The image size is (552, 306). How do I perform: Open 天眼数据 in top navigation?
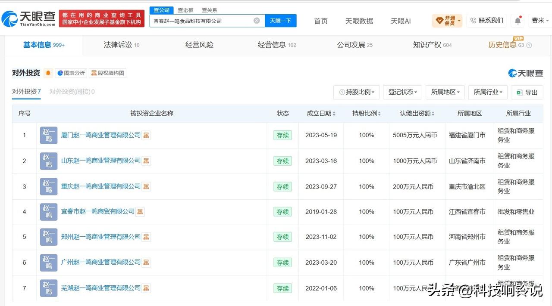click(359, 21)
